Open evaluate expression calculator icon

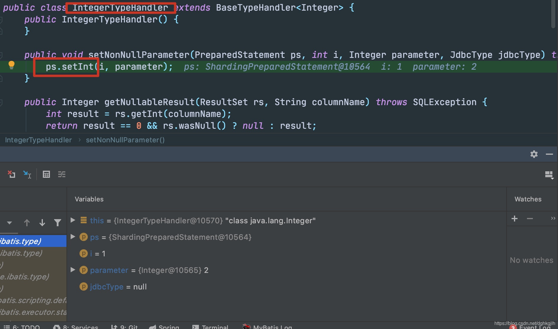click(x=46, y=174)
